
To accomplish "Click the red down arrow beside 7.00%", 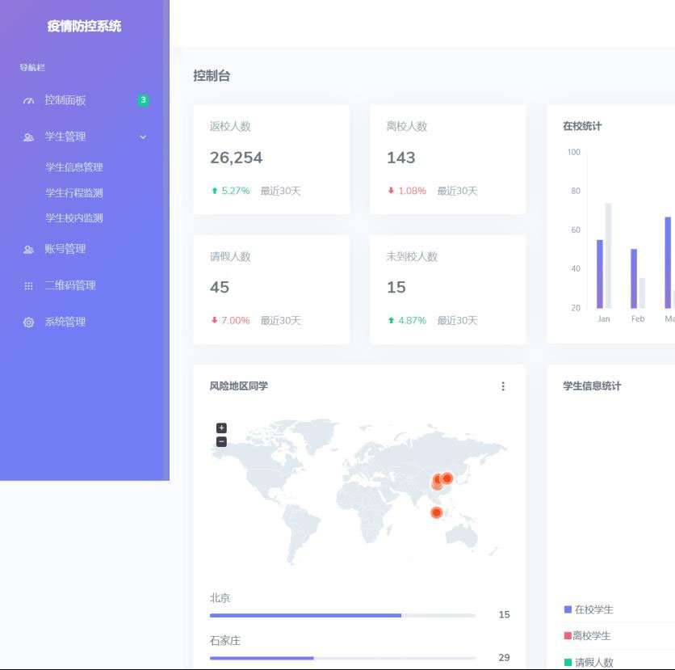I will click(215, 320).
